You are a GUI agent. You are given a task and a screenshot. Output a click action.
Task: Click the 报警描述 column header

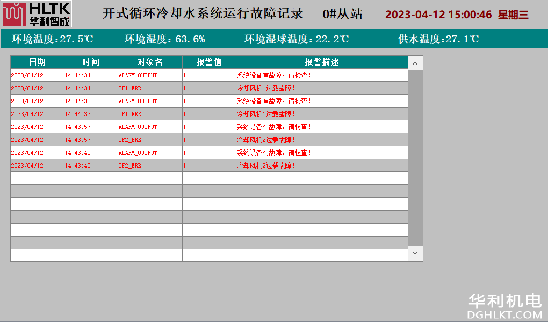click(x=321, y=62)
